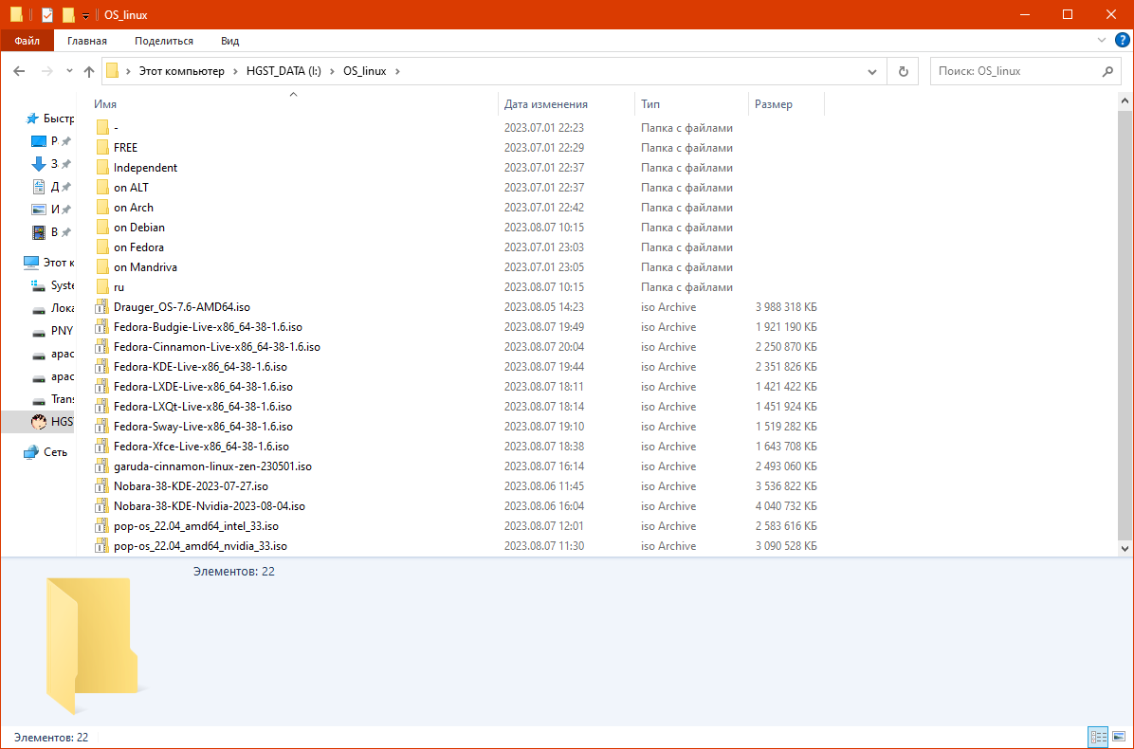Select the on Debian folder icon

pyautogui.click(x=102, y=227)
